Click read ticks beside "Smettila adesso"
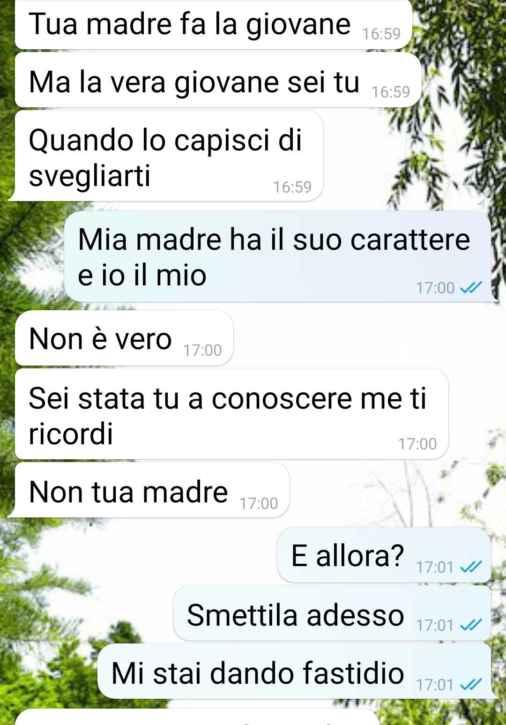506x725 pixels. 470,625
